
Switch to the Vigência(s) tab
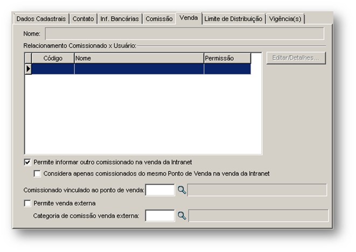click(285, 19)
